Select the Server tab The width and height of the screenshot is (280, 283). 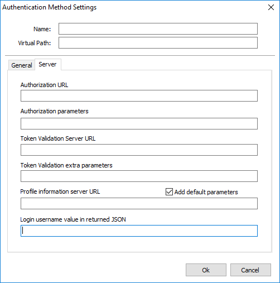pos(47,64)
